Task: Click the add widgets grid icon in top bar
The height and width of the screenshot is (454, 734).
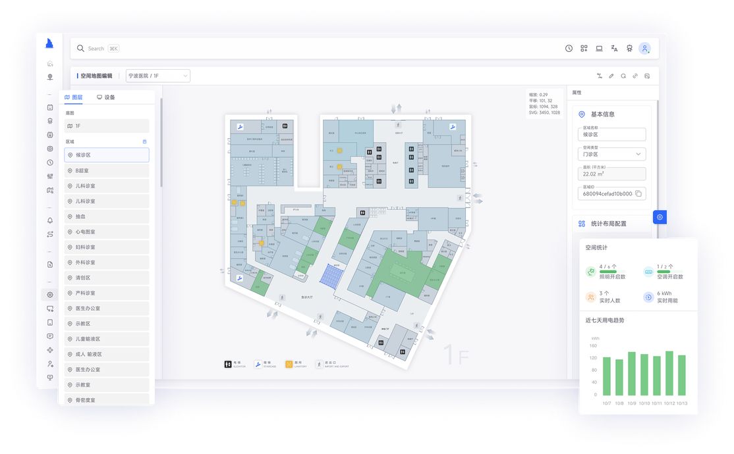Action: tap(584, 48)
